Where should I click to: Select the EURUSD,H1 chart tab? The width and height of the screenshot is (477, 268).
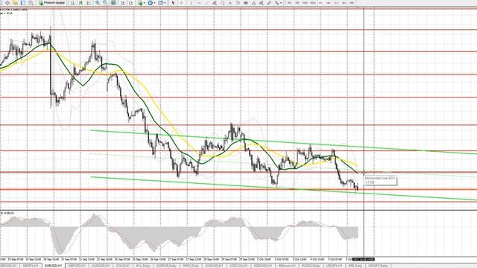[54, 266]
